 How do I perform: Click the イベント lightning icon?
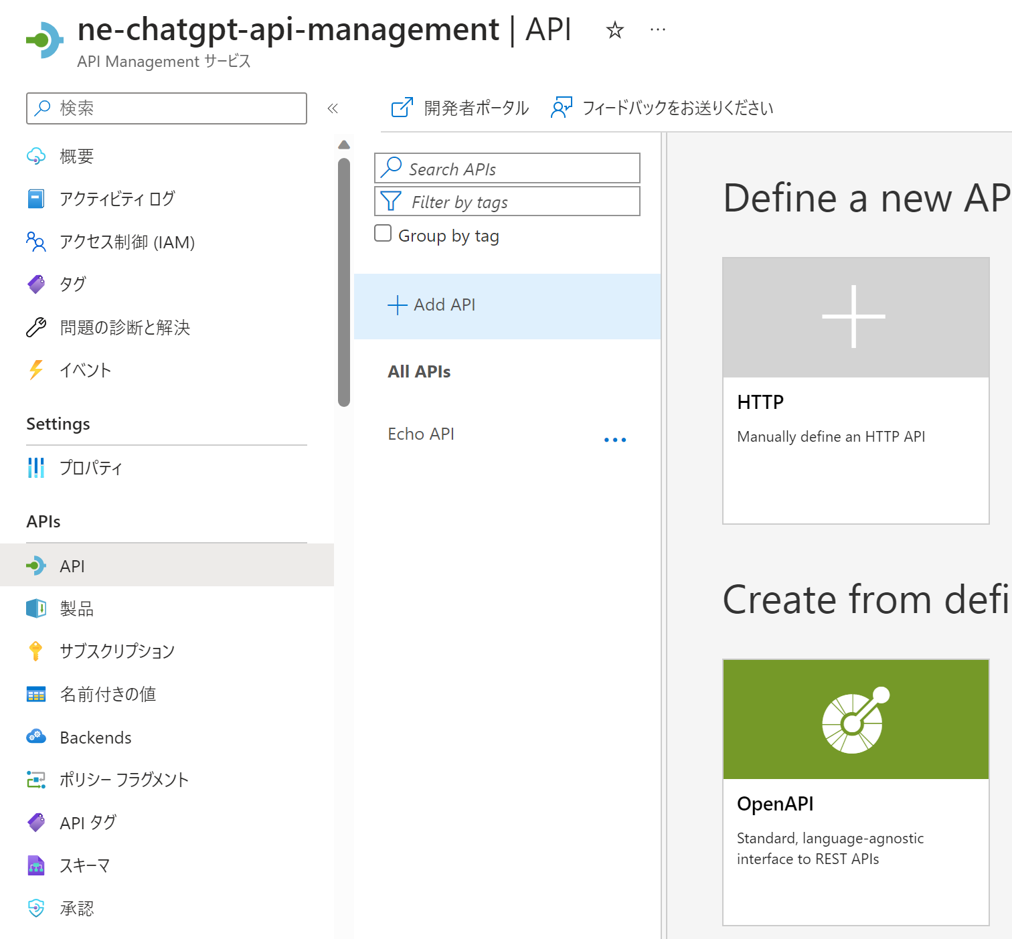[x=36, y=370]
